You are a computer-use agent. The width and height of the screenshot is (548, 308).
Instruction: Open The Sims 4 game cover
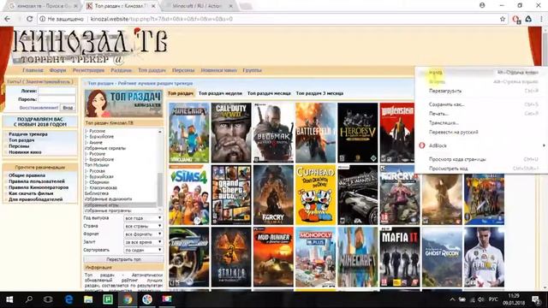tap(189, 195)
